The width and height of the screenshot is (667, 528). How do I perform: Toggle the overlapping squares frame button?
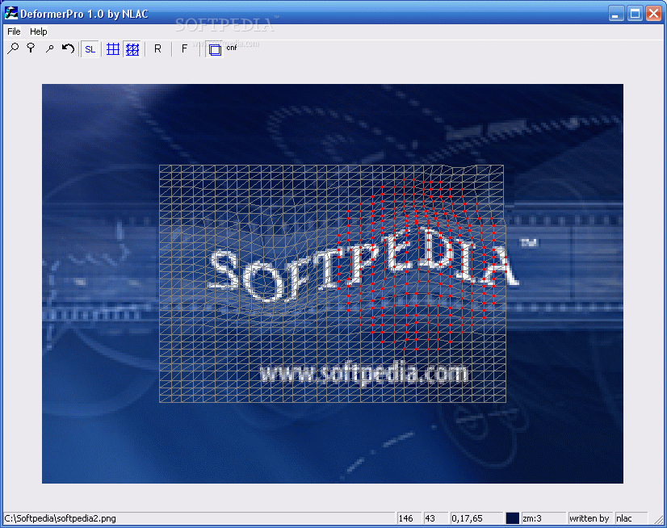point(215,50)
